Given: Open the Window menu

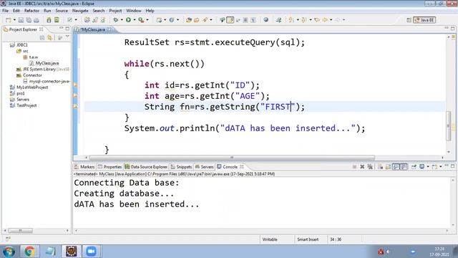Looking at the screenshot, I should tap(134, 11).
